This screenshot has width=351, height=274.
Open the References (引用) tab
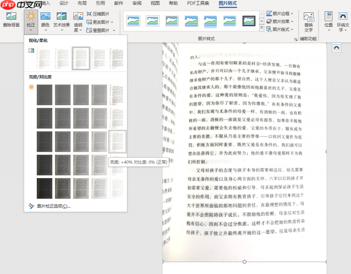point(100,3)
